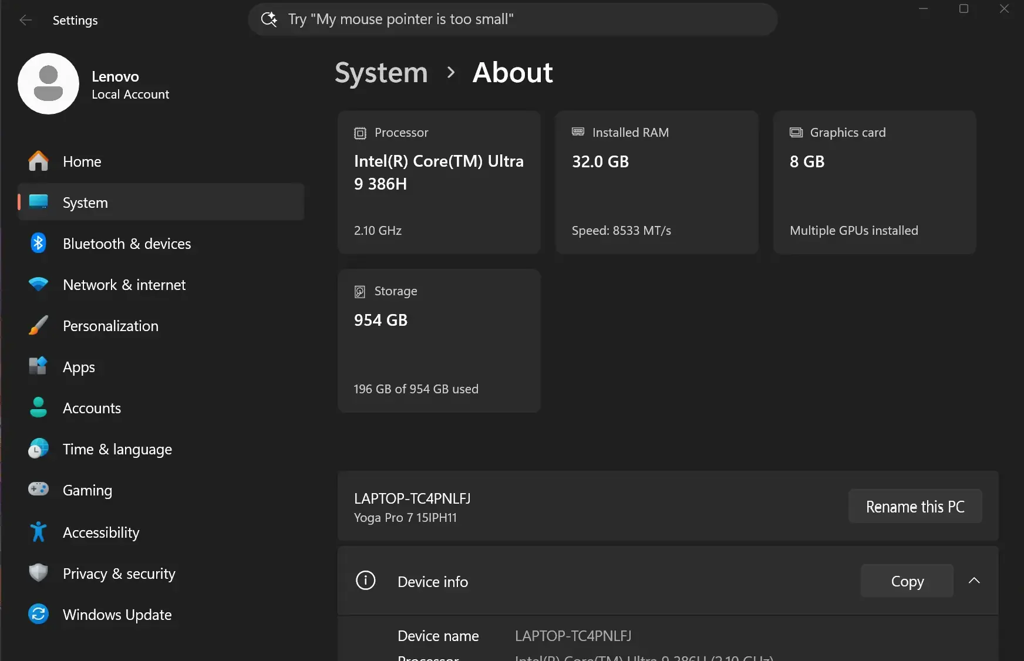Image resolution: width=1024 pixels, height=661 pixels.
Task: Select Gaming in the sidebar
Action: coord(161,490)
